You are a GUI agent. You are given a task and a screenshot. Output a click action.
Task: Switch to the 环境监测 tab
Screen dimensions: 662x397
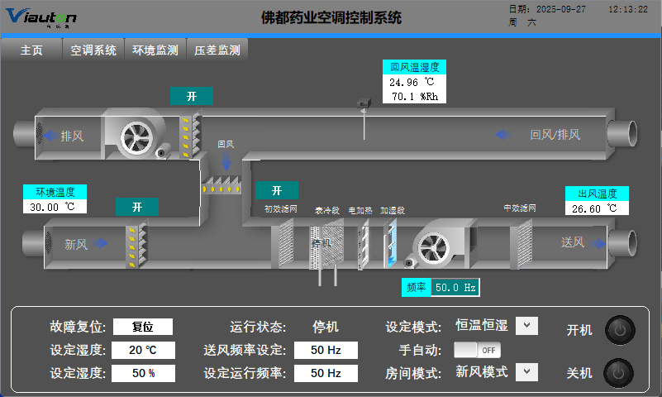(155, 50)
